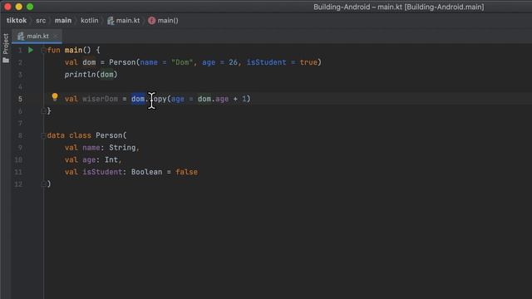Click the red close window button
This screenshot has width=532, height=299.
7,7
